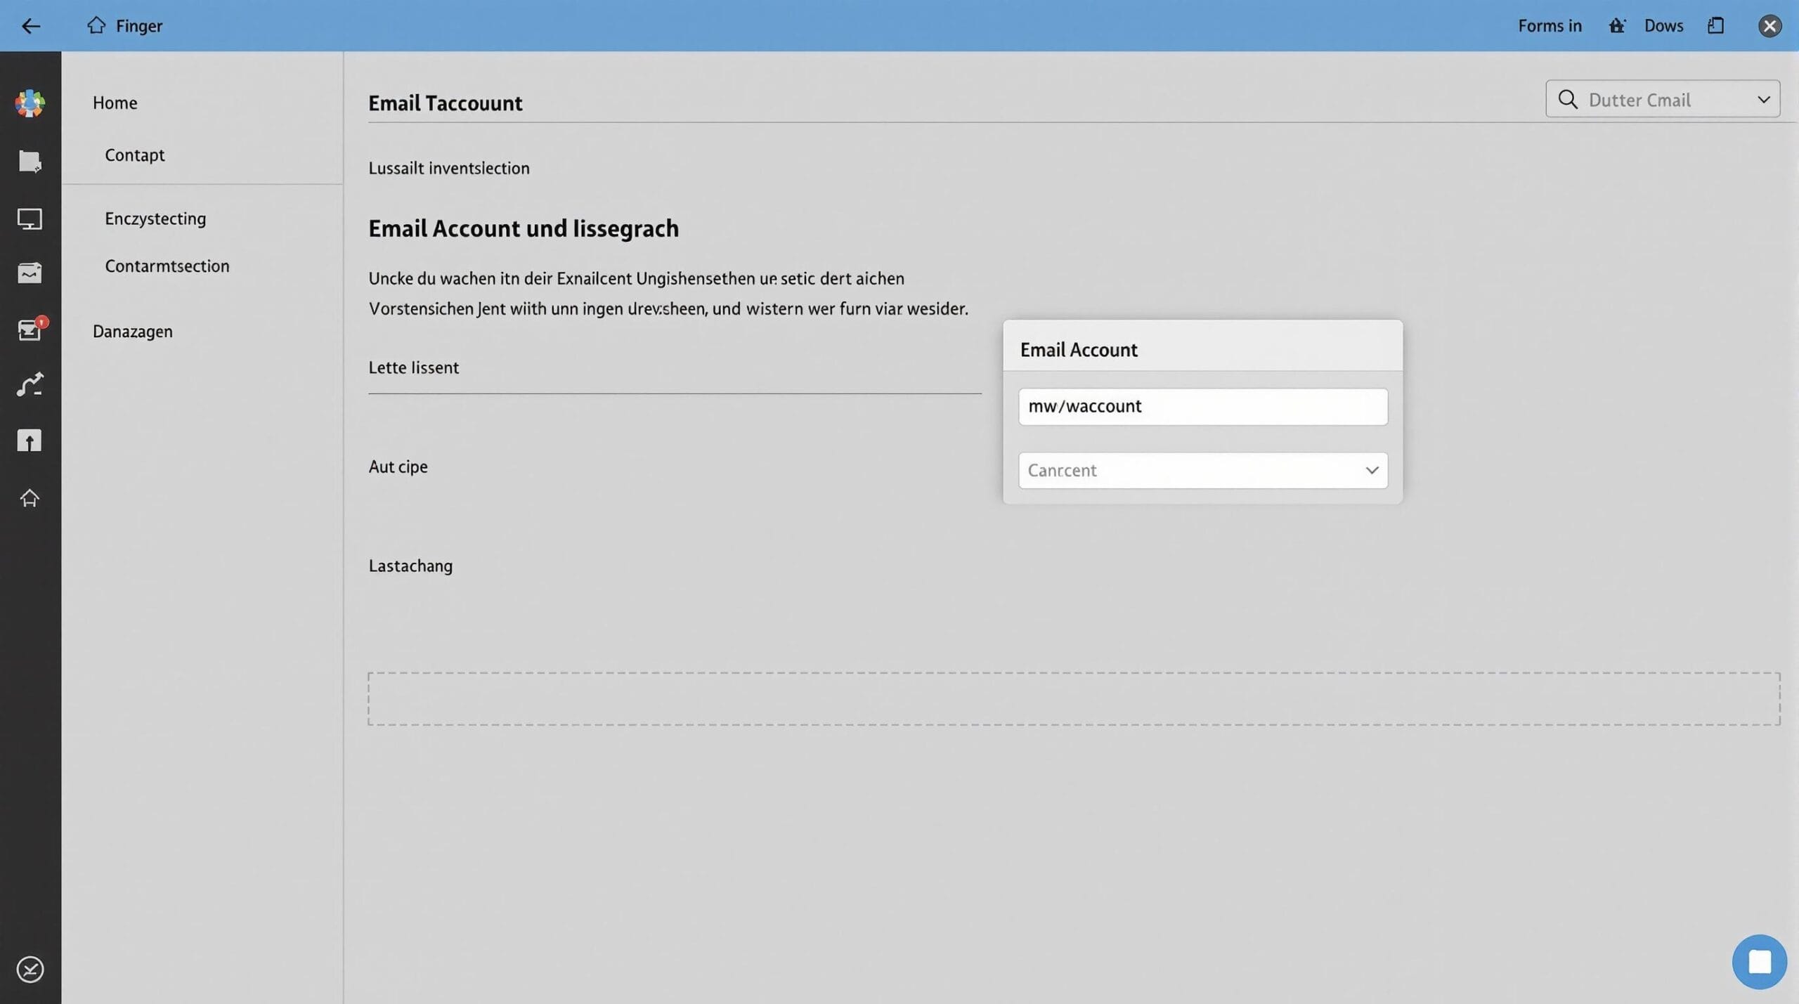Select the monitor icon in the sidebar
Viewport: 1799px width, 1004px height.
pos(30,219)
